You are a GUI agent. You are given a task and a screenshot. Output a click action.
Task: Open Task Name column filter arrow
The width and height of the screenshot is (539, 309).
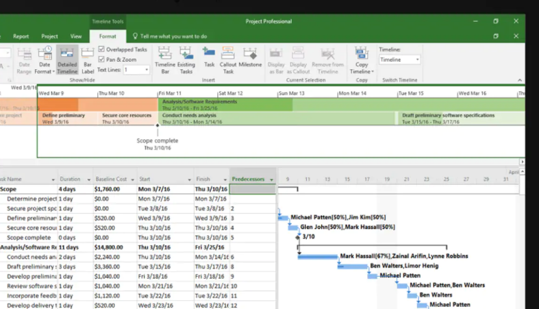point(53,180)
